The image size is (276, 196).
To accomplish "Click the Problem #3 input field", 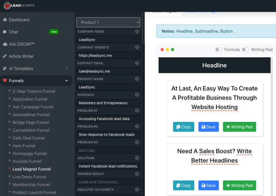I will [108, 150].
